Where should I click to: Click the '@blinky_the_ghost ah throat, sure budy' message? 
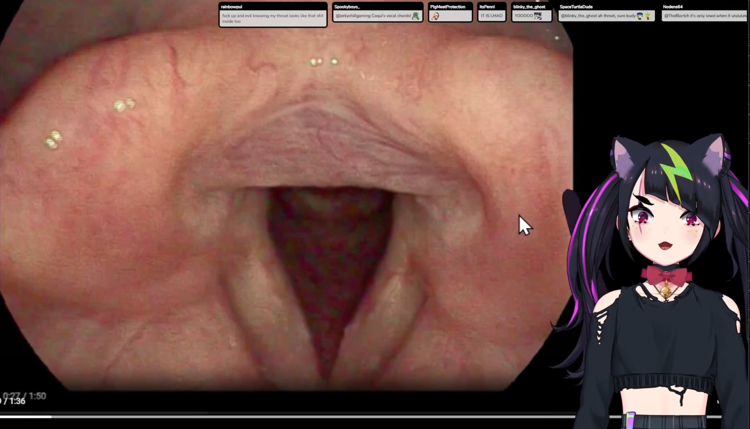click(x=598, y=16)
